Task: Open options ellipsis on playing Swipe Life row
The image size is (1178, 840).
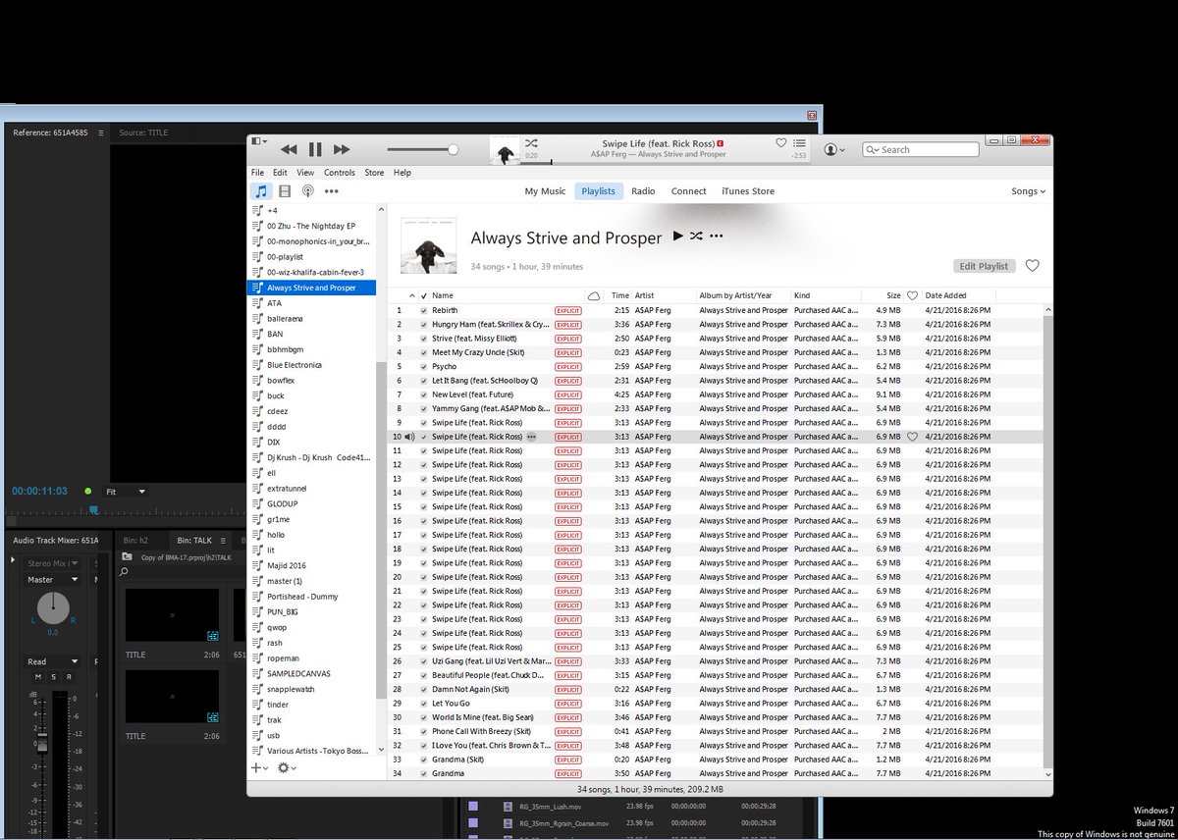Action: click(531, 437)
